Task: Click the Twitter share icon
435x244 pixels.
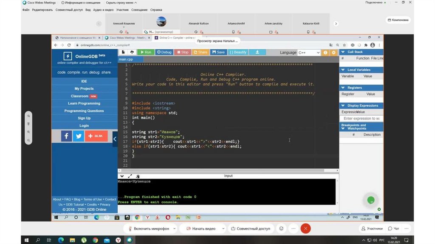Action: (79, 136)
